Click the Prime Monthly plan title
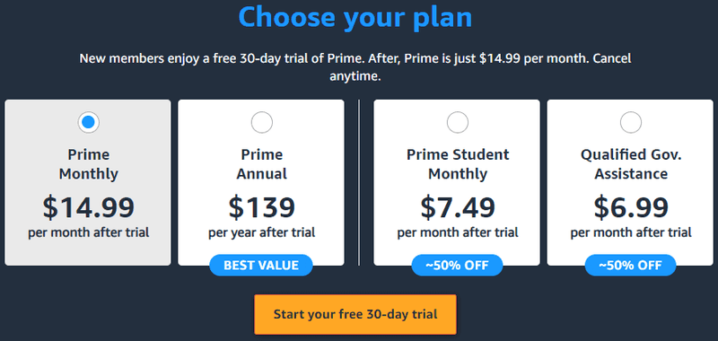Viewport: 718px width, 341px height. pos(88,164)
